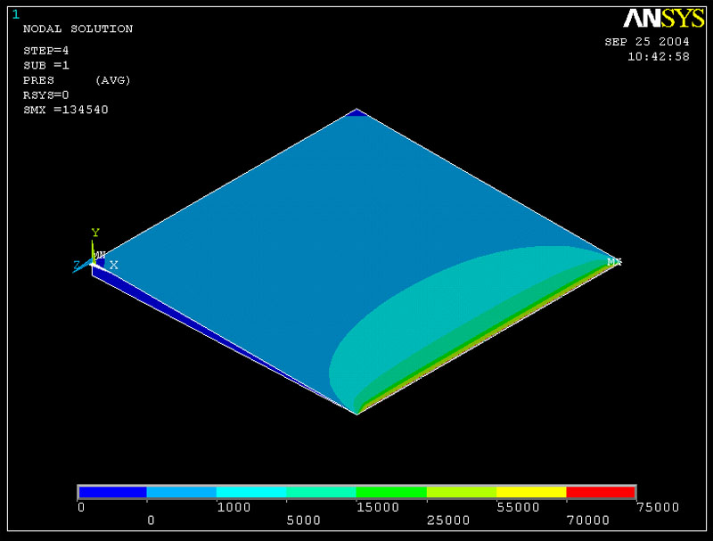The image size is (713, 541).
Task: Click the 75000 legend value
Action: pyautogui.click(x=658, y=507)
